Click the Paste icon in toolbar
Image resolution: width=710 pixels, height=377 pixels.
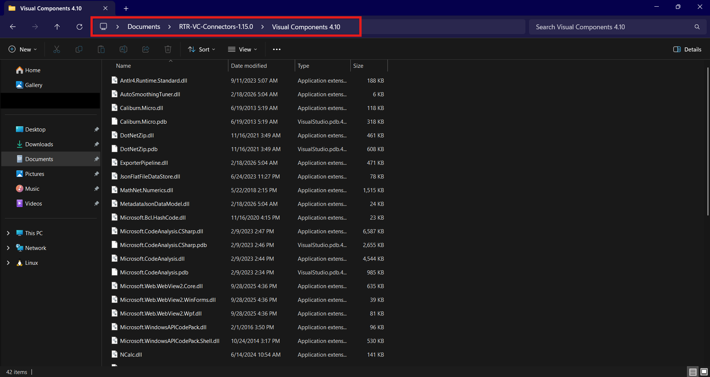pos(101,49)
